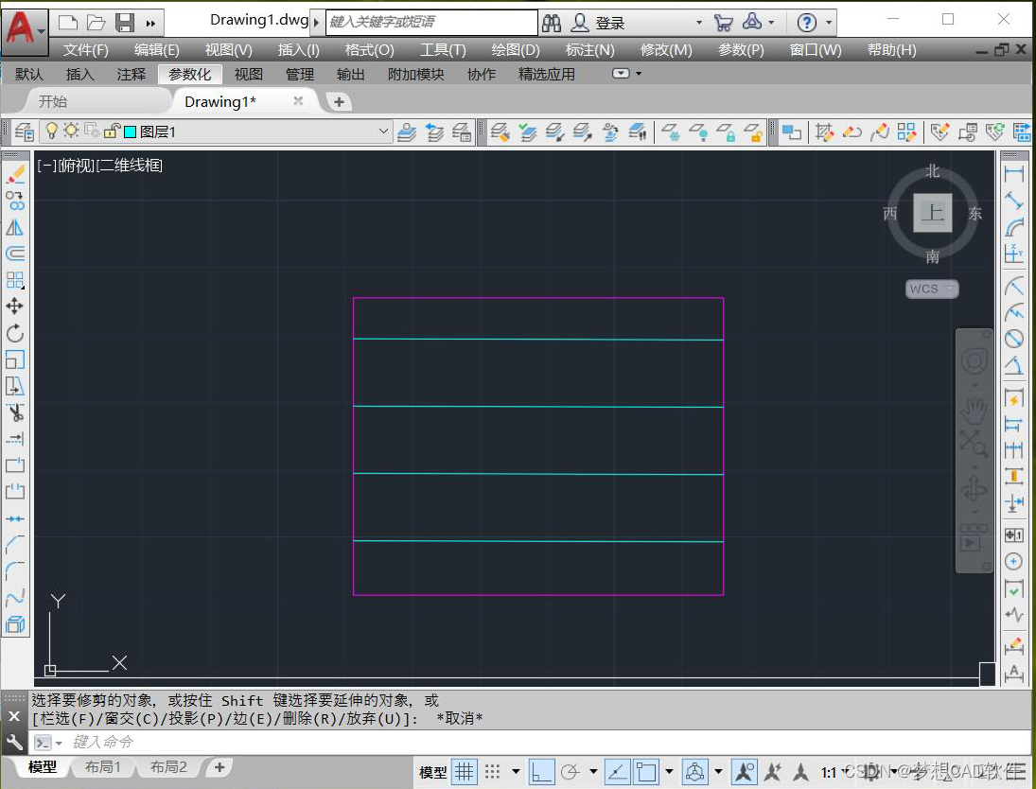The width and height of the screenshot is (1036, 789).
Task: Switch to the 注释 ribbon tab
Action: (132, 74)
